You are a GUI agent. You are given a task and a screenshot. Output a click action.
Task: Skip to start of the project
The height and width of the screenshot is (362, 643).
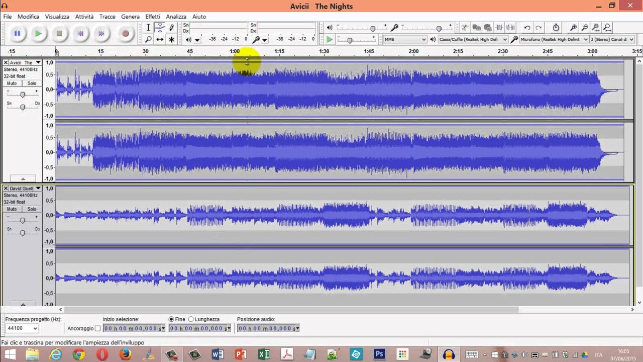click(80, 34)
